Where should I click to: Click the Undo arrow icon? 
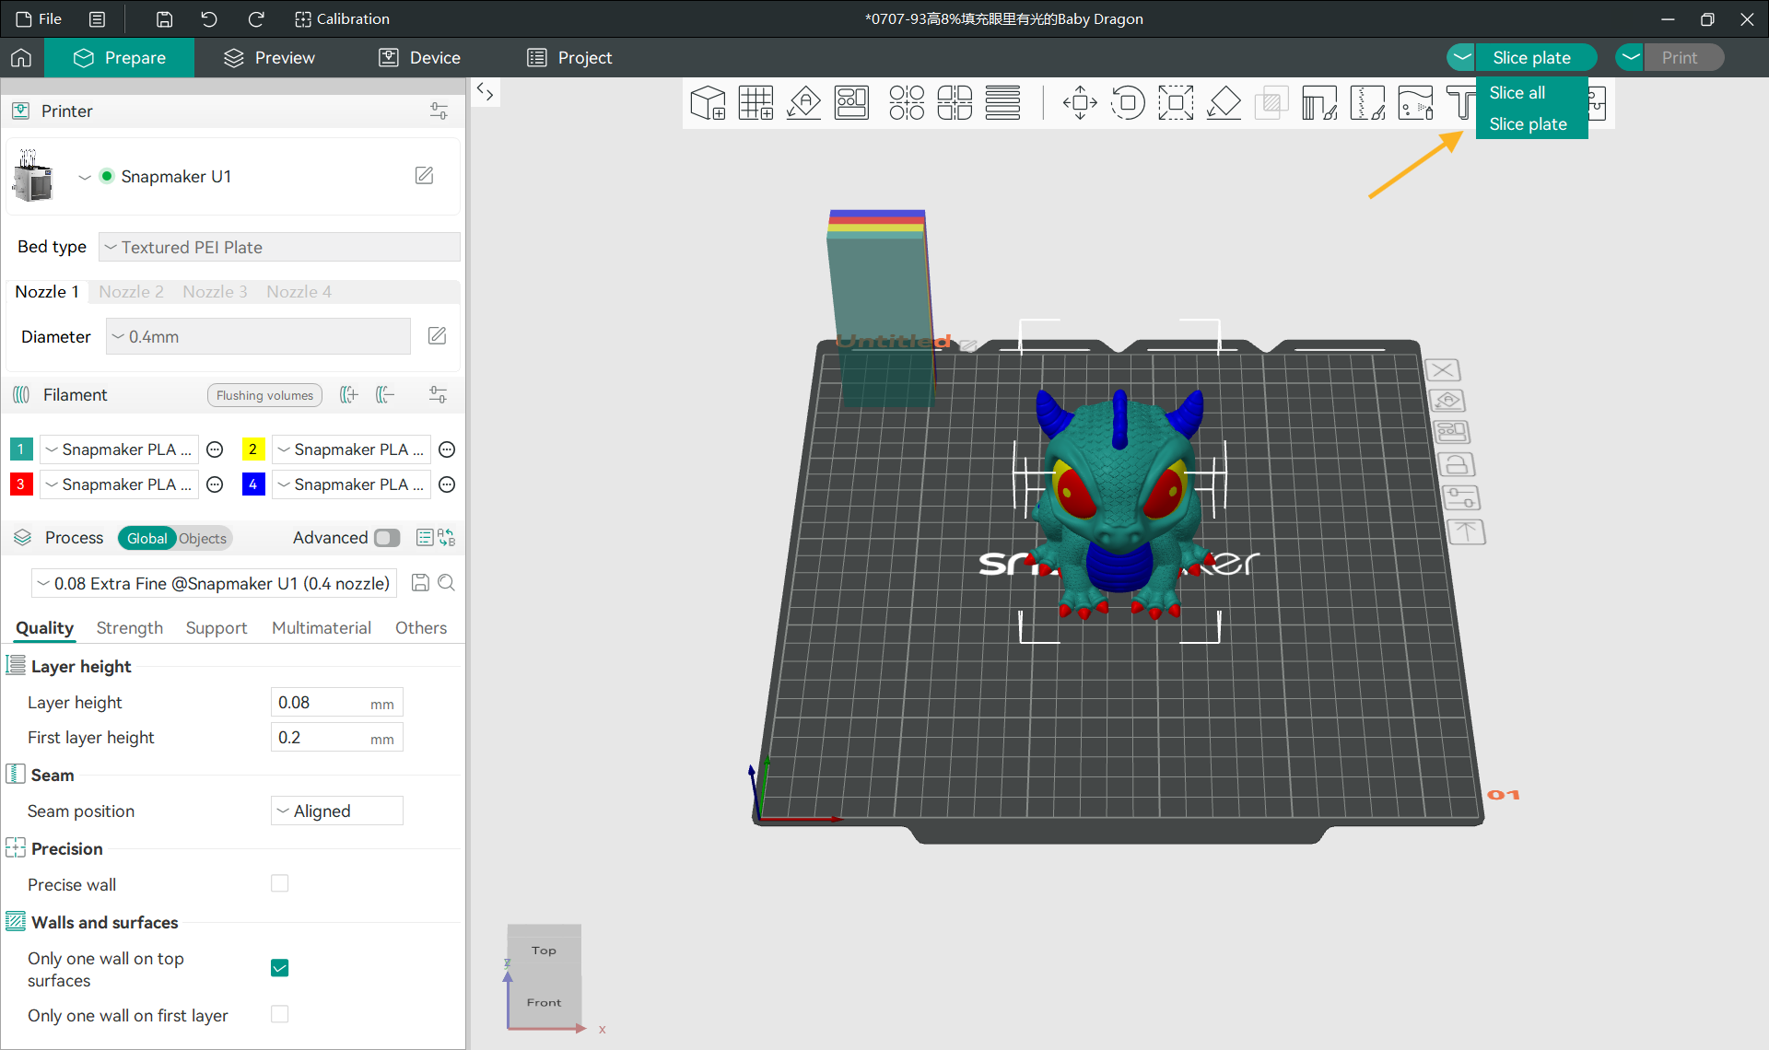[x=209, y=18]
